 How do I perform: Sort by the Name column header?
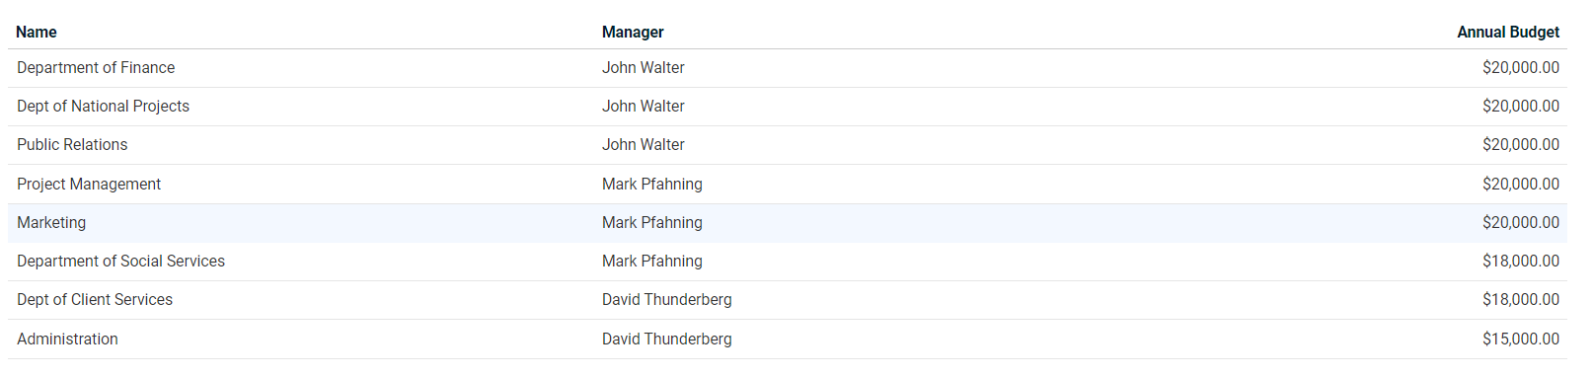(37, 32)
